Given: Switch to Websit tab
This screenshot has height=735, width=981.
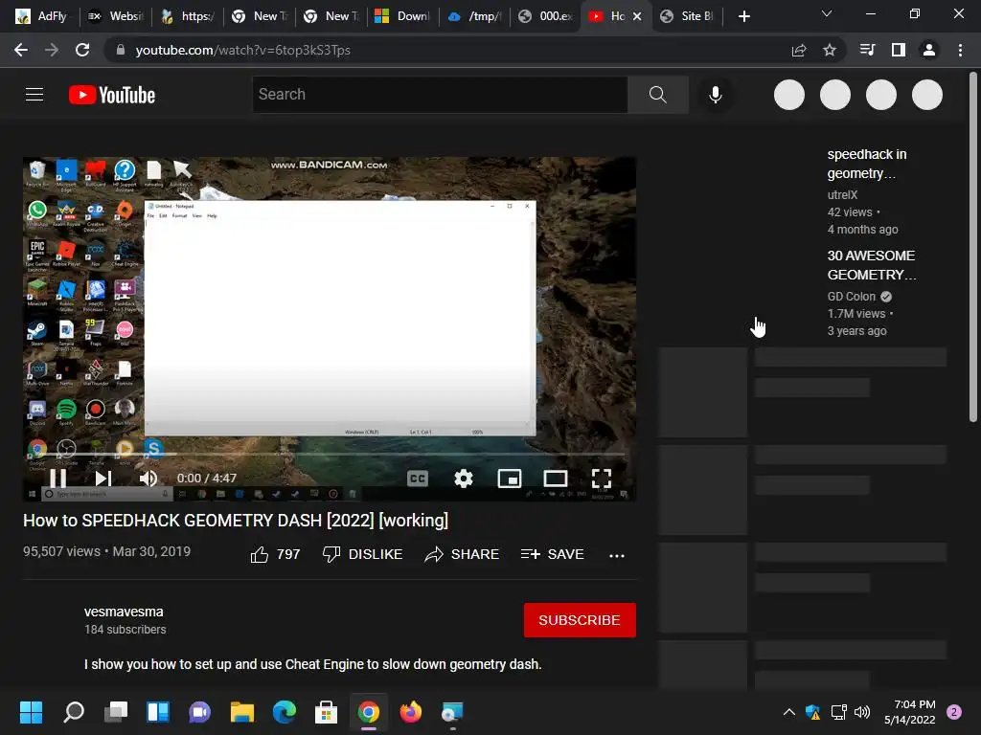Looking at the screenshot, I should [116, 16].
